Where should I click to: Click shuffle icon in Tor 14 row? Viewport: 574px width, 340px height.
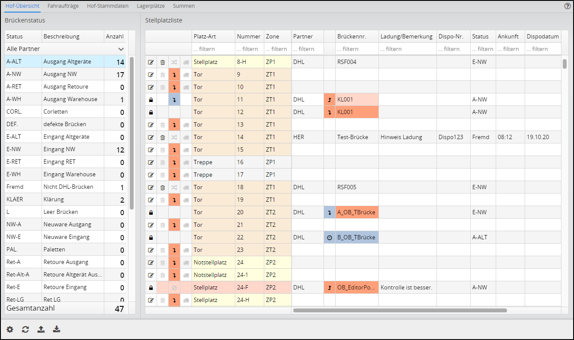pyautogui.click(x=174, y=137)
